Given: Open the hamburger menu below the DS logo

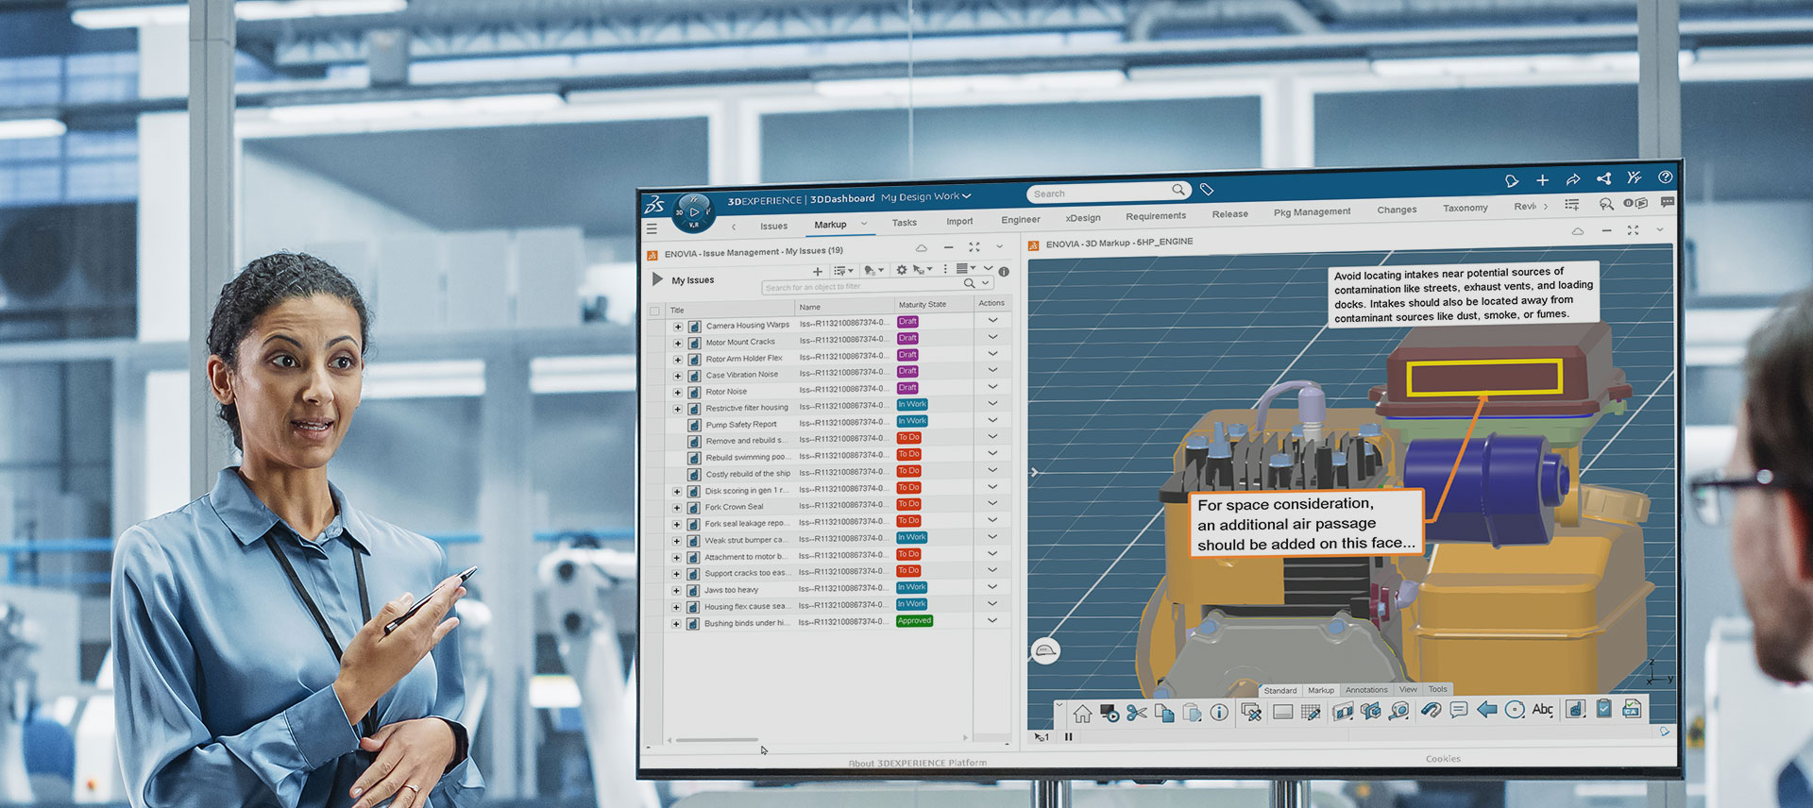Looking at the screenshot, I should pyautogui.click(x=652, y=228).
